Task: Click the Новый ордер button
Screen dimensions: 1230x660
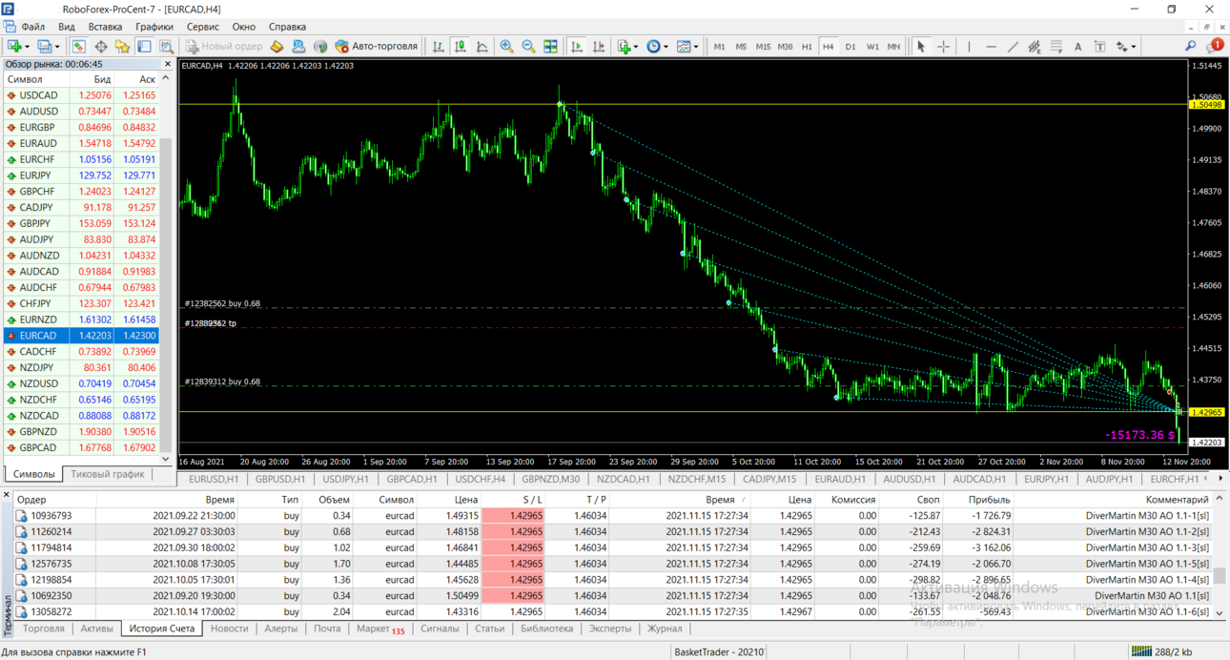Action: tap(223, 46)
